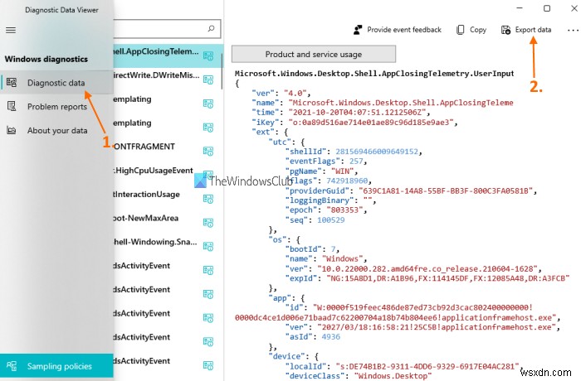Click into the event search box

coord(158,30)
